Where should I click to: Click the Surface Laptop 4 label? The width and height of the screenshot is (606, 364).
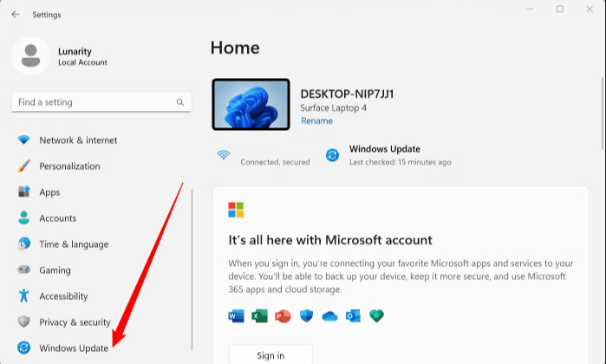click(x=334, y=107)
